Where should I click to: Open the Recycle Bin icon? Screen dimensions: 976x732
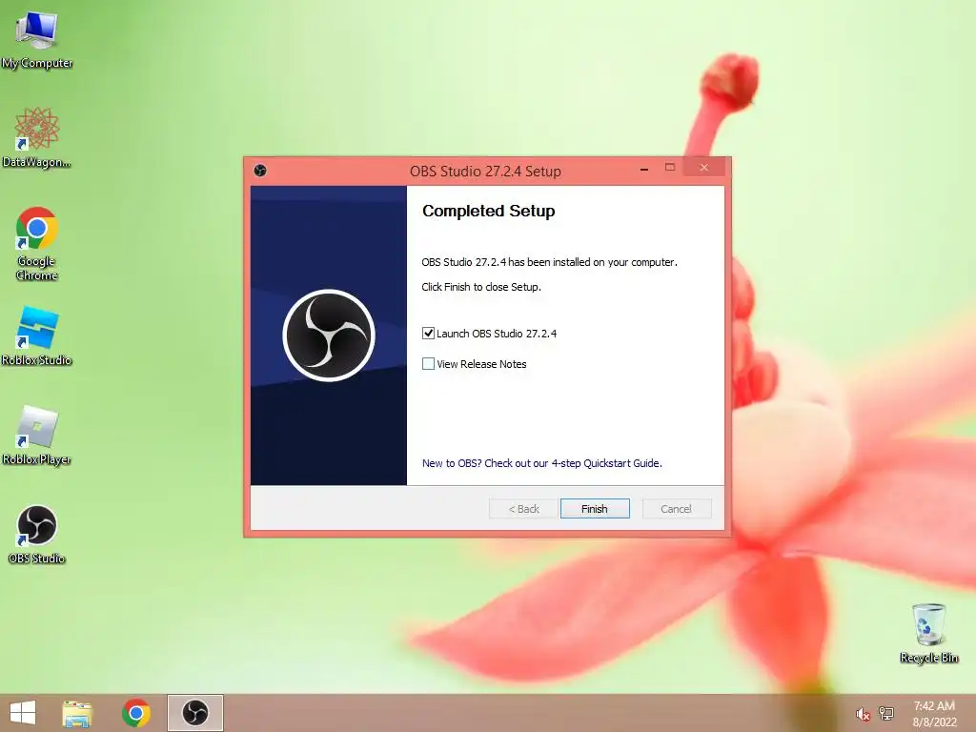(x=928, y=633)
